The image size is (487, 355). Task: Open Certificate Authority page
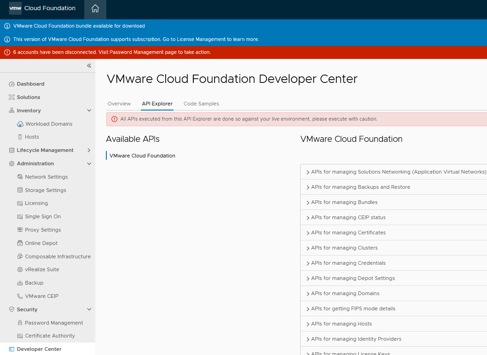pos(50,336)
